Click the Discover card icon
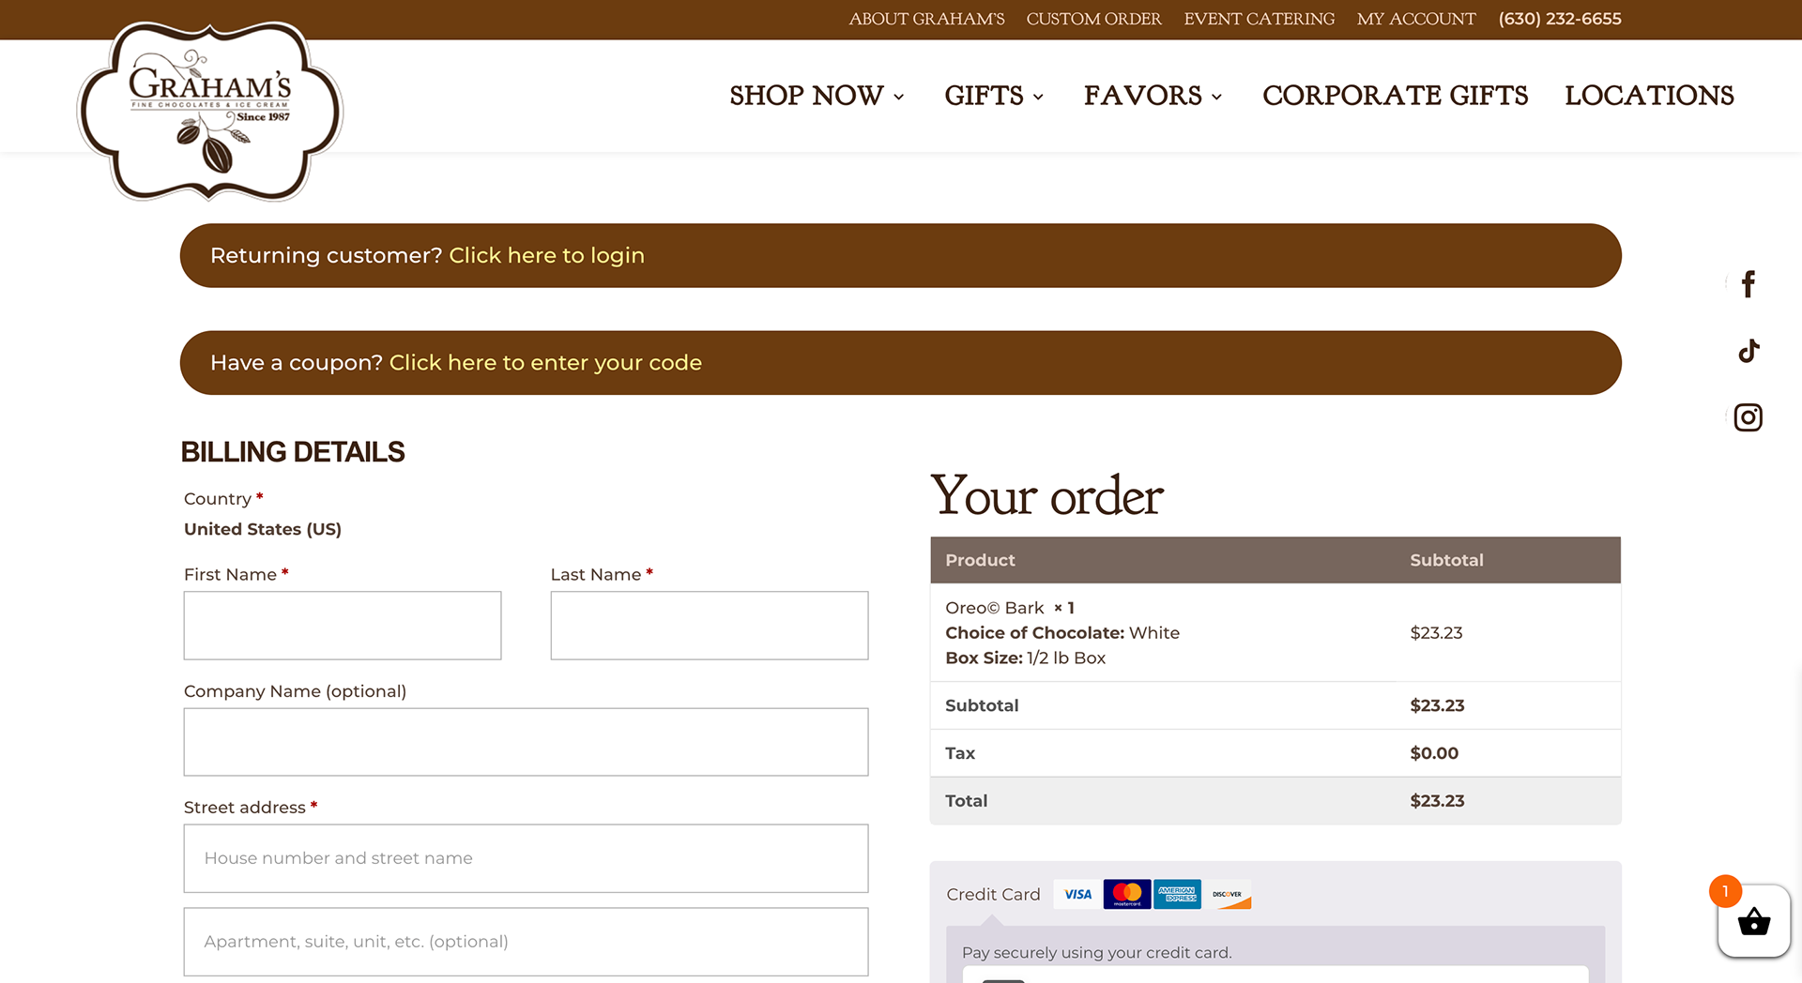 pos(1227,895)
